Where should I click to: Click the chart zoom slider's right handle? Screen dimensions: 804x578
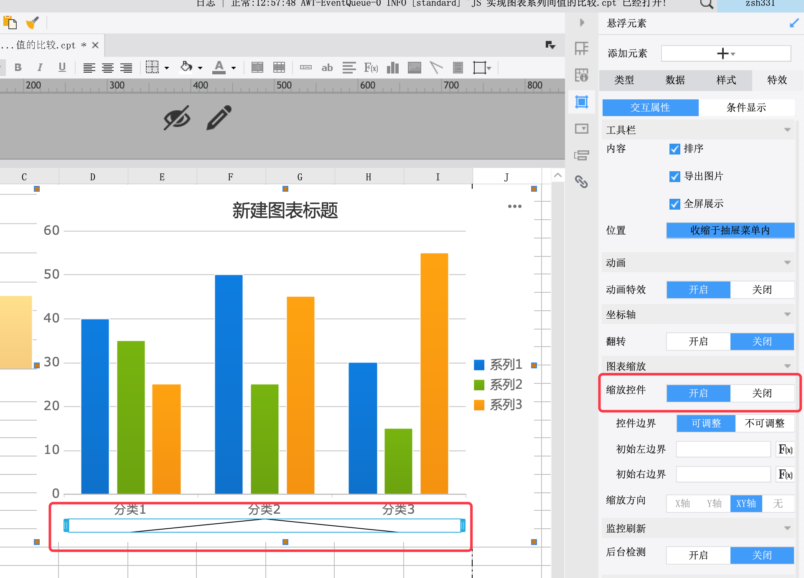pyautogui.click(x=463, y=525)
